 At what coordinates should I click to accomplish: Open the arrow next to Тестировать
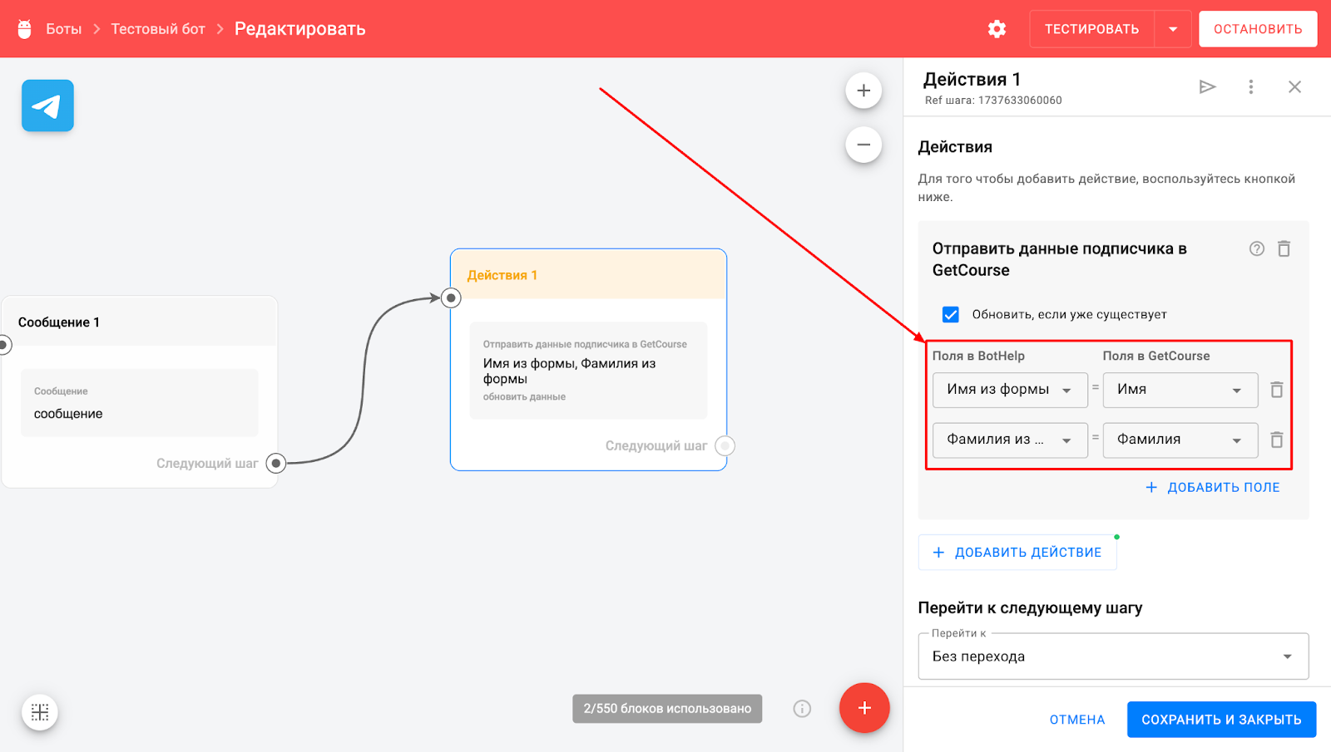1173,29
